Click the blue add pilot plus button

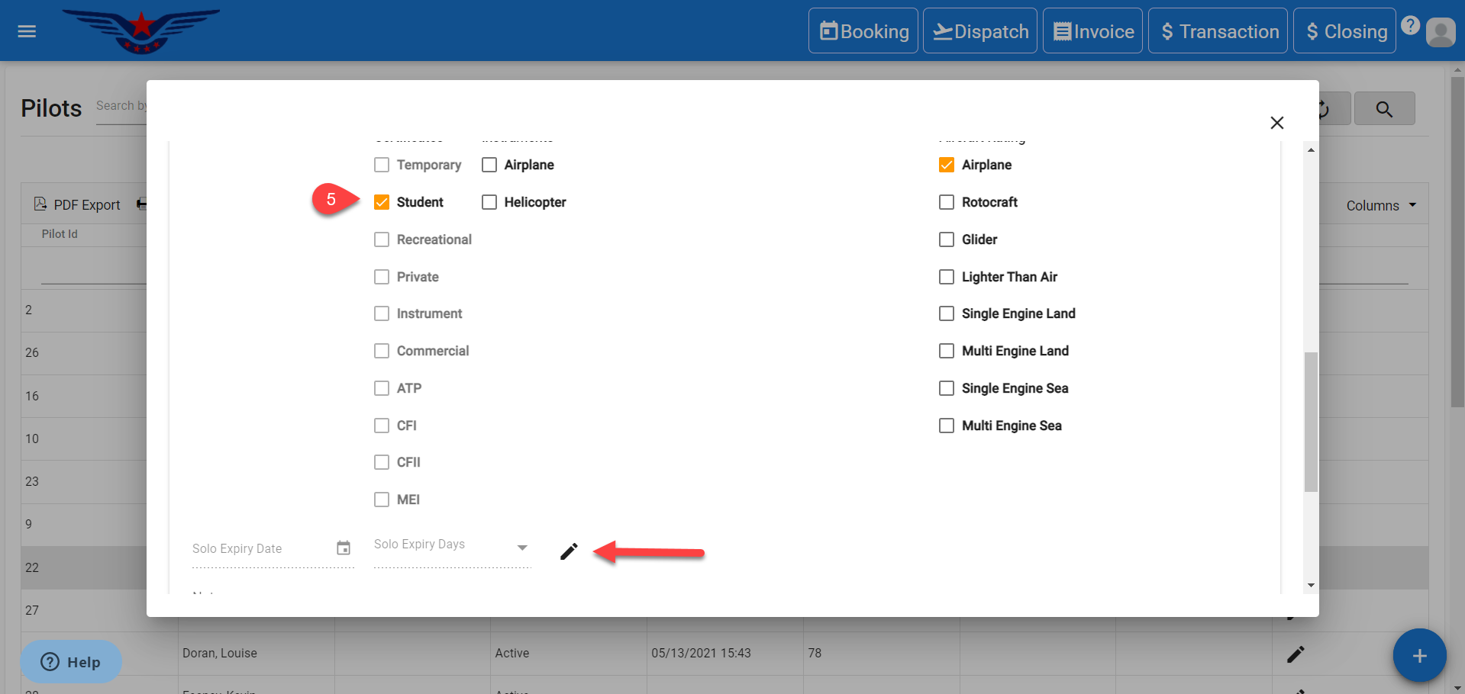[x=1418, y=655]
